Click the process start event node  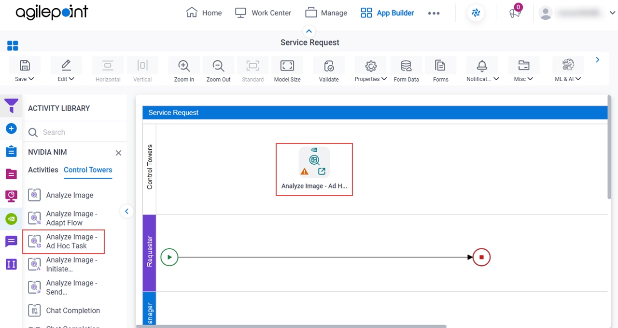(169, 257)
